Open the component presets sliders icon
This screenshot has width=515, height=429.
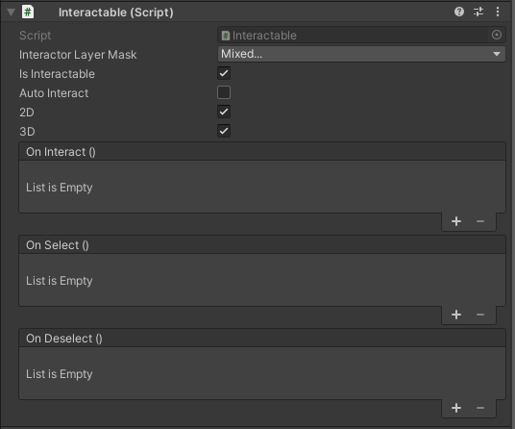coord(478,12)
